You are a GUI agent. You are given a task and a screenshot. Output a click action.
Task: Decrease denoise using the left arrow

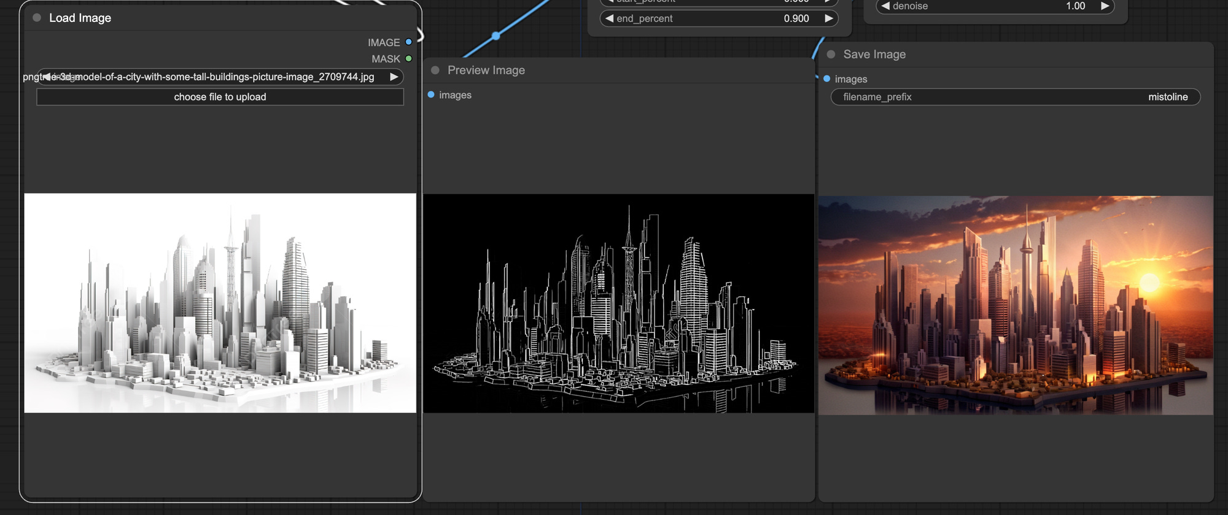pyautogui.click(x=885, y=6)
